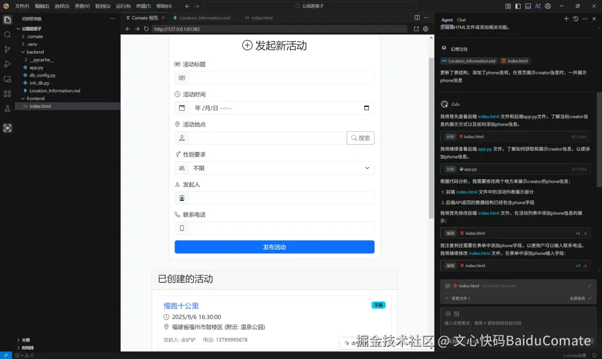Open explorer panel more actions menu
602x359 pixels.
[113, 18]
